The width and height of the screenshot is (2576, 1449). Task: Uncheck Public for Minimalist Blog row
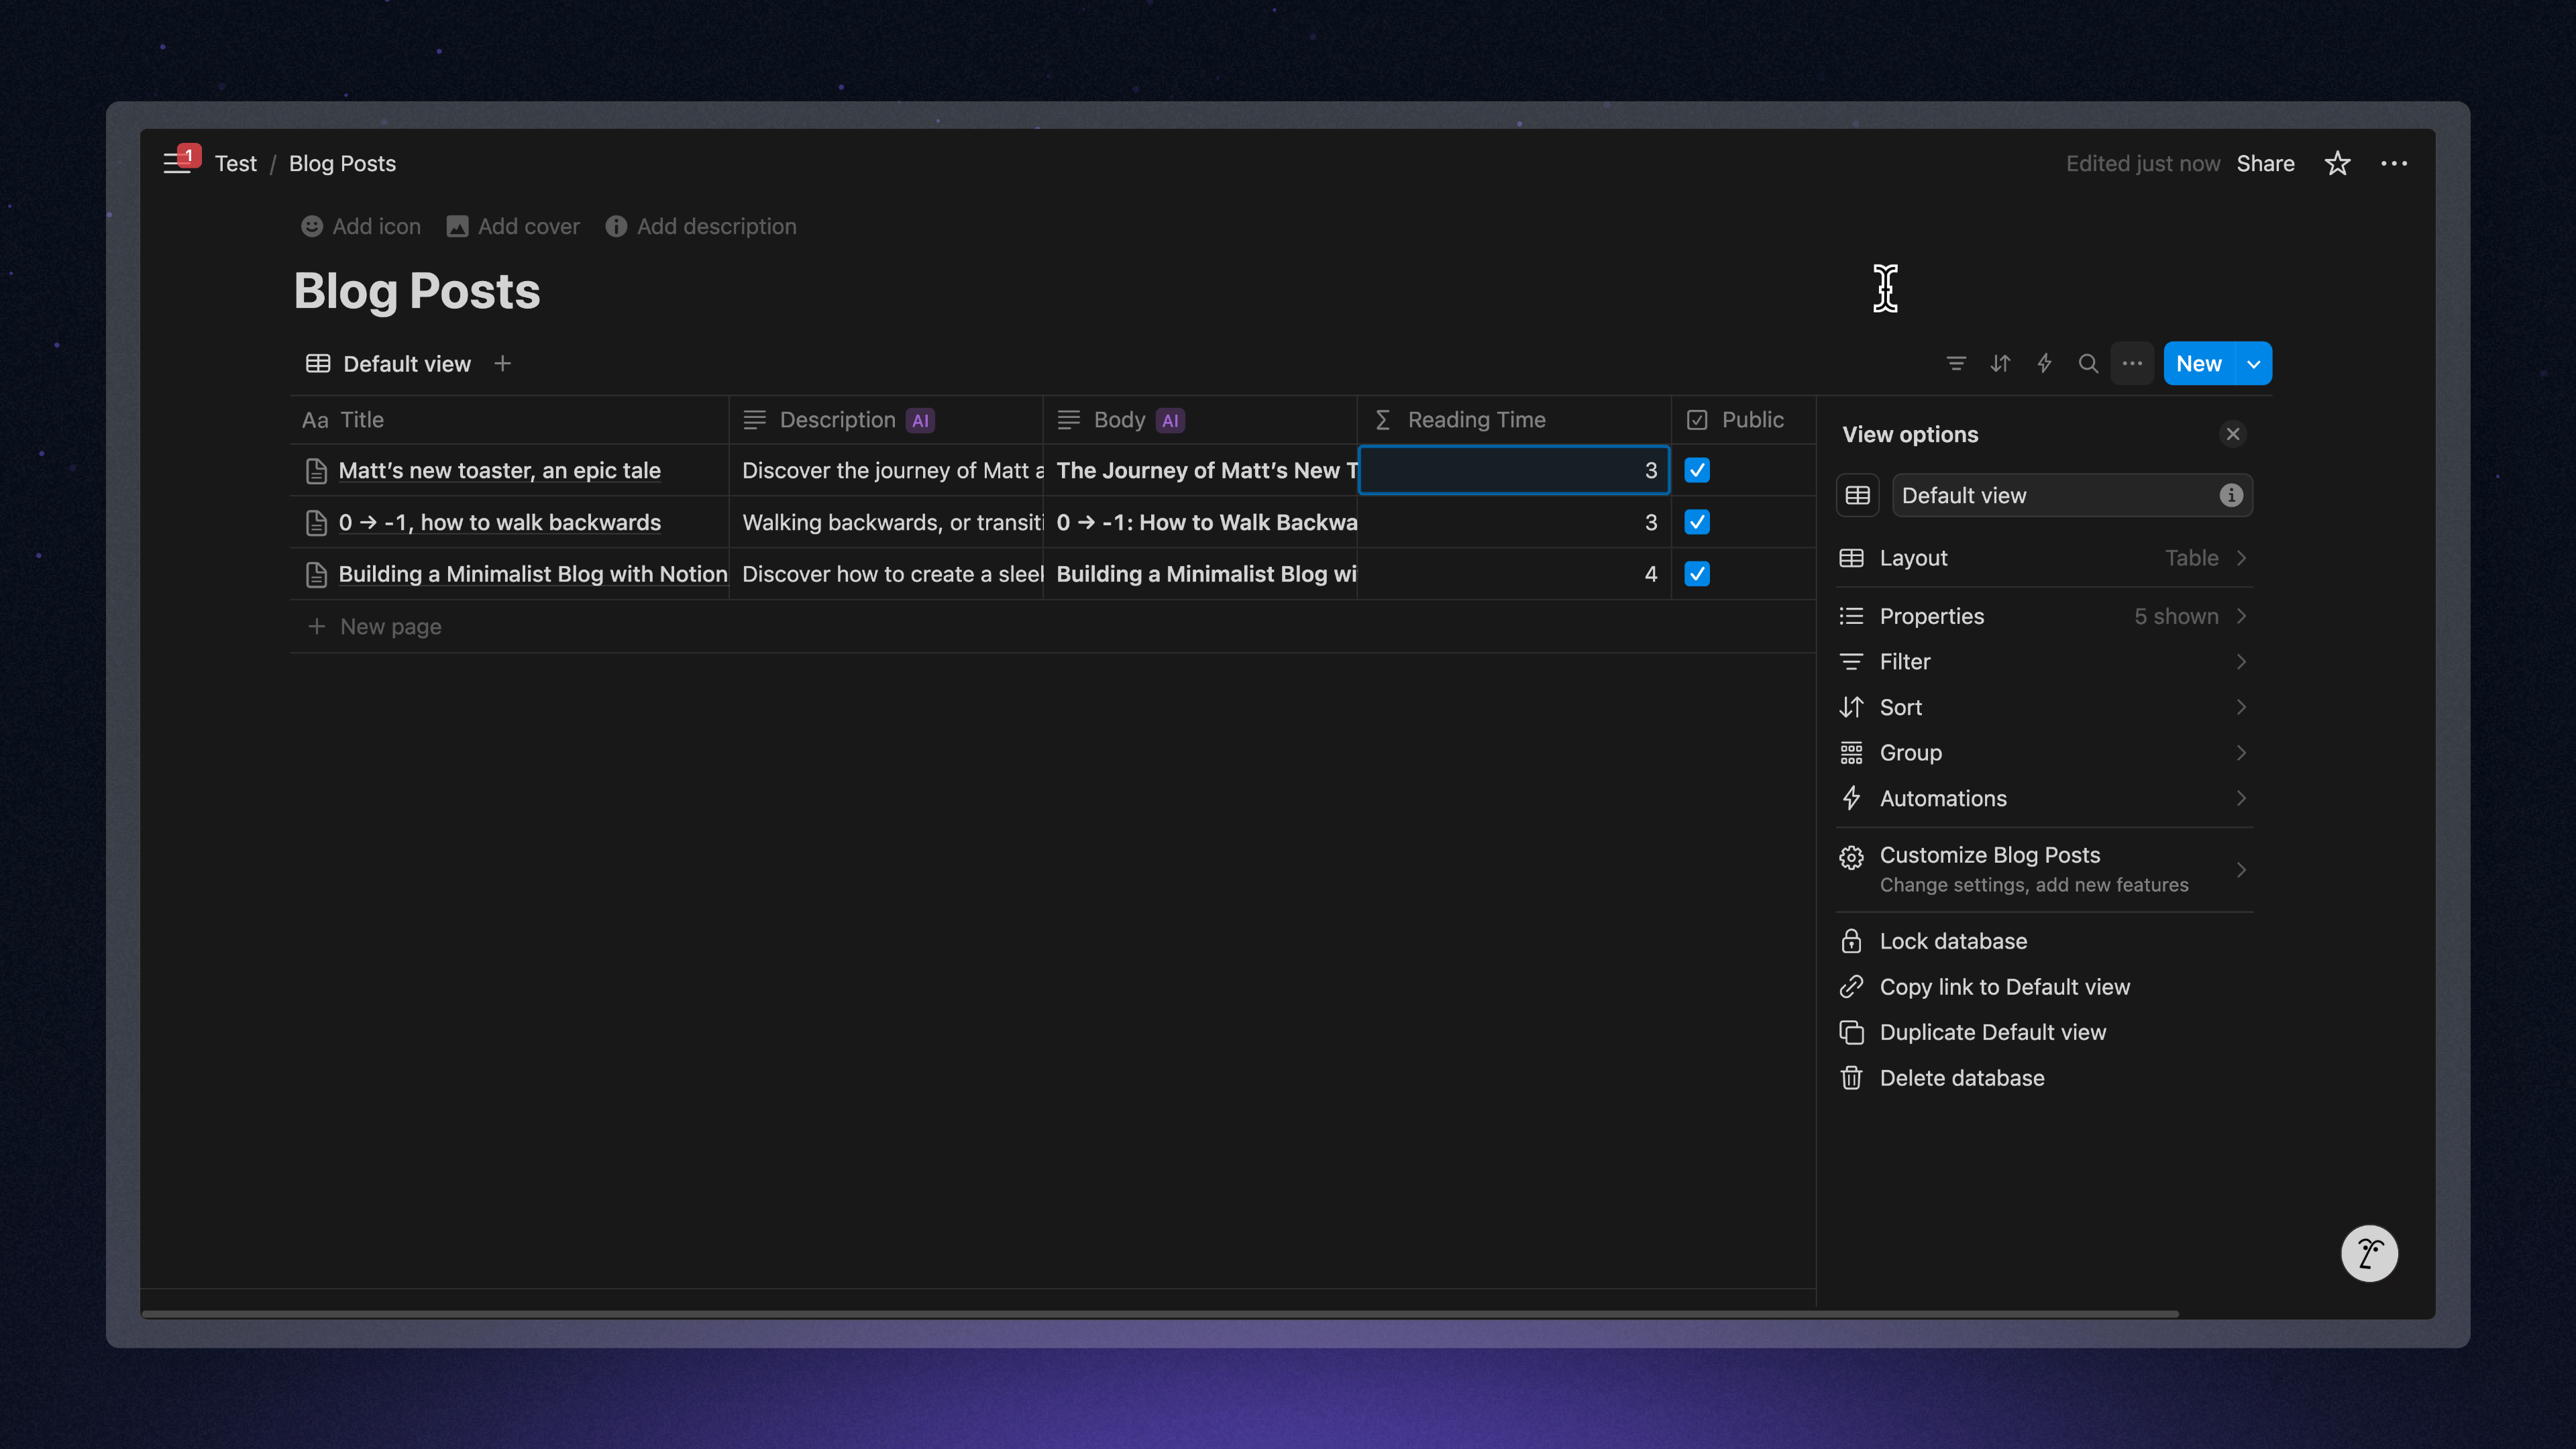pos(1697,575)
